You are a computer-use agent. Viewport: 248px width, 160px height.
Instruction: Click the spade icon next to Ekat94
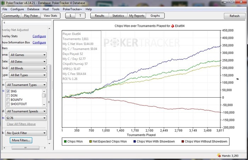173,26
